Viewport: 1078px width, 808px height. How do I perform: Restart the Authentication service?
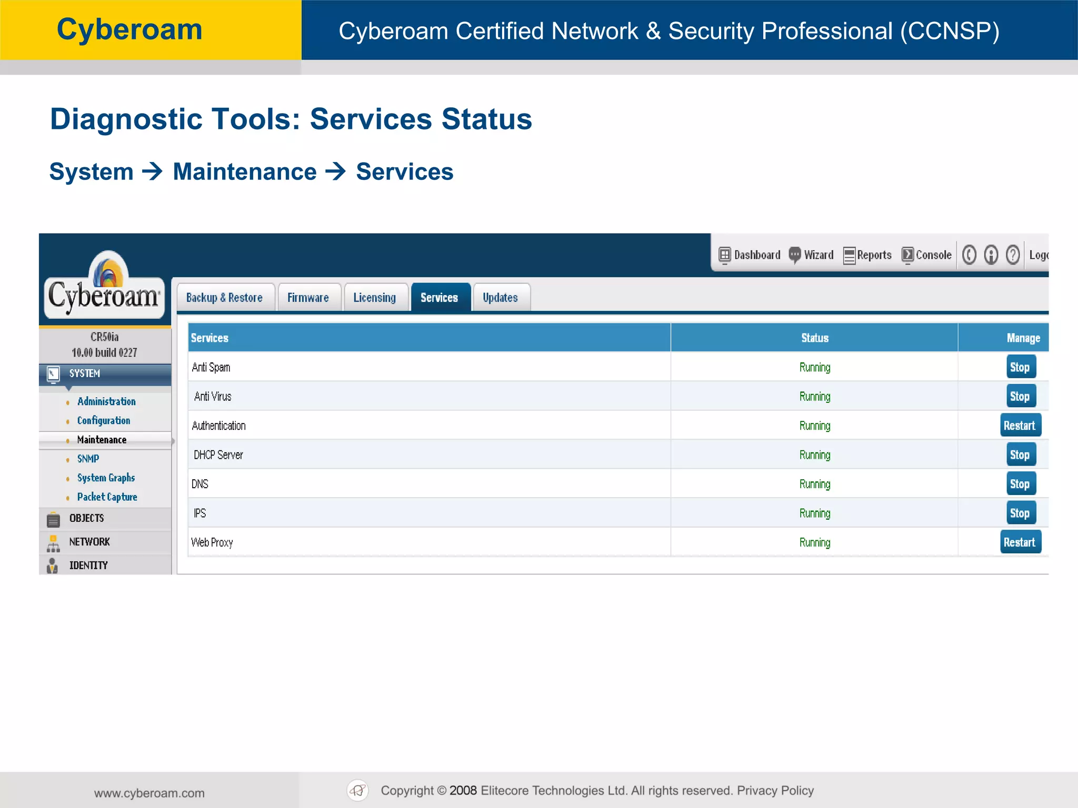click(x=1021, y=426)
